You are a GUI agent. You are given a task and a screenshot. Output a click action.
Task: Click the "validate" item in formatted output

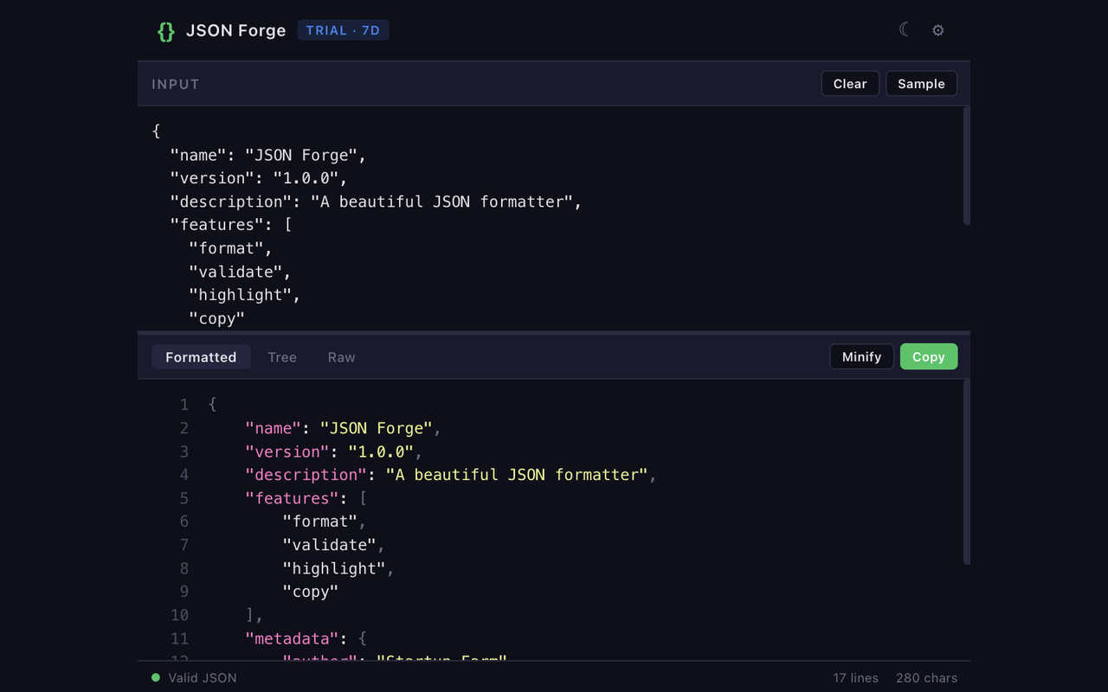click(x=330, y=545)
